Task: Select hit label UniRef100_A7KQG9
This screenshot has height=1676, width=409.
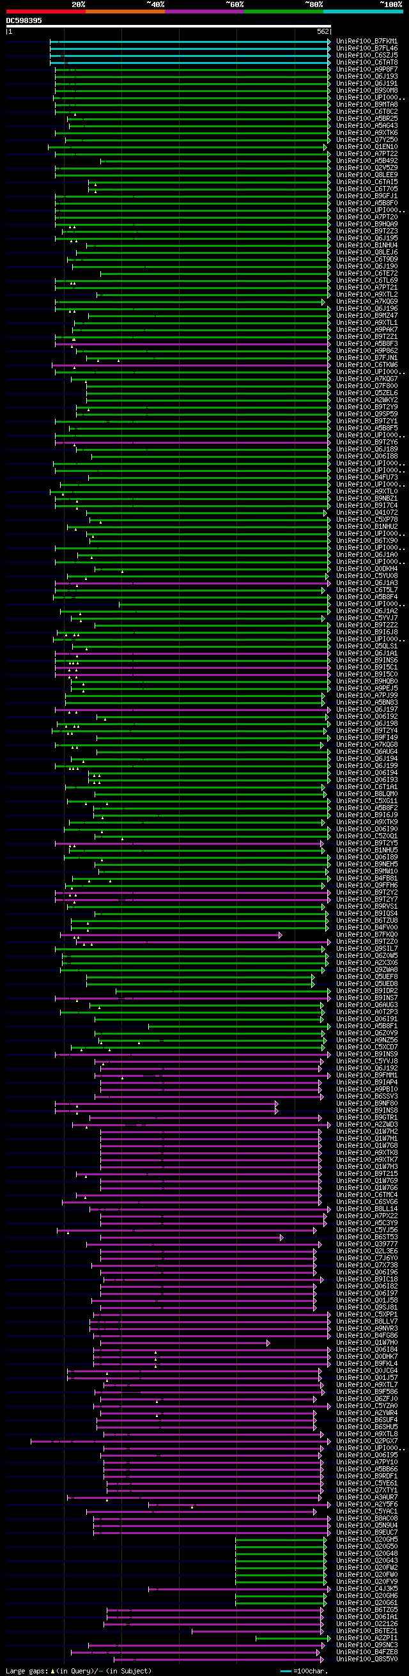Action: click(x=367, y=302)
